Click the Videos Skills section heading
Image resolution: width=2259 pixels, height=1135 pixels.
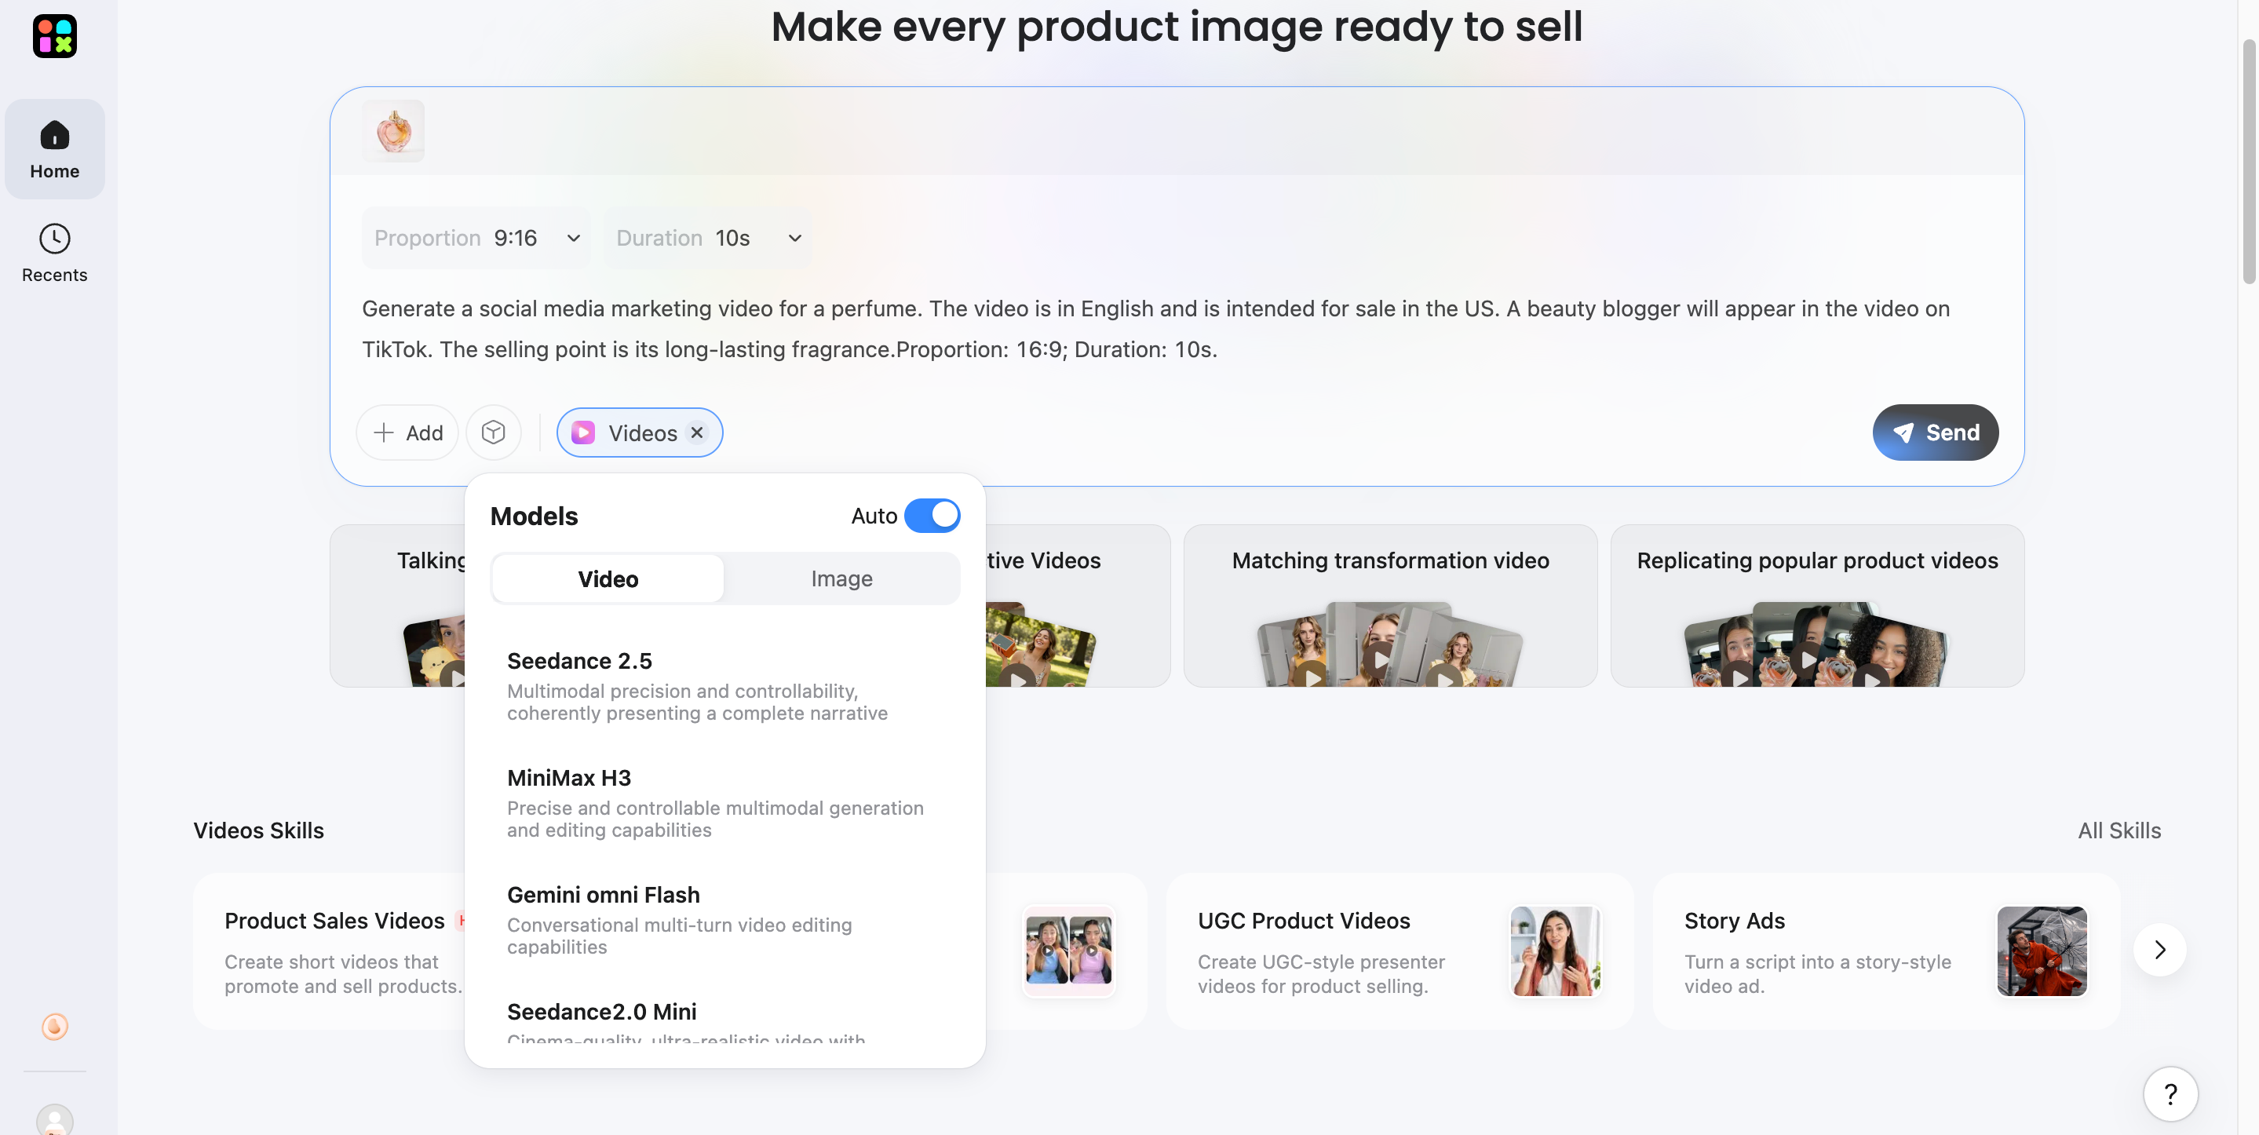pos(259,830)
